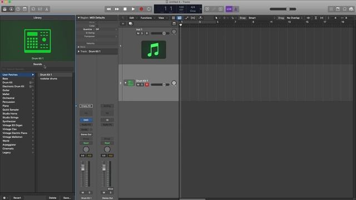The height and width of the screenshot is (200, 356).
Task: Expand the Track Drum Kit 1 section
Action: click(x=78, y=52)
